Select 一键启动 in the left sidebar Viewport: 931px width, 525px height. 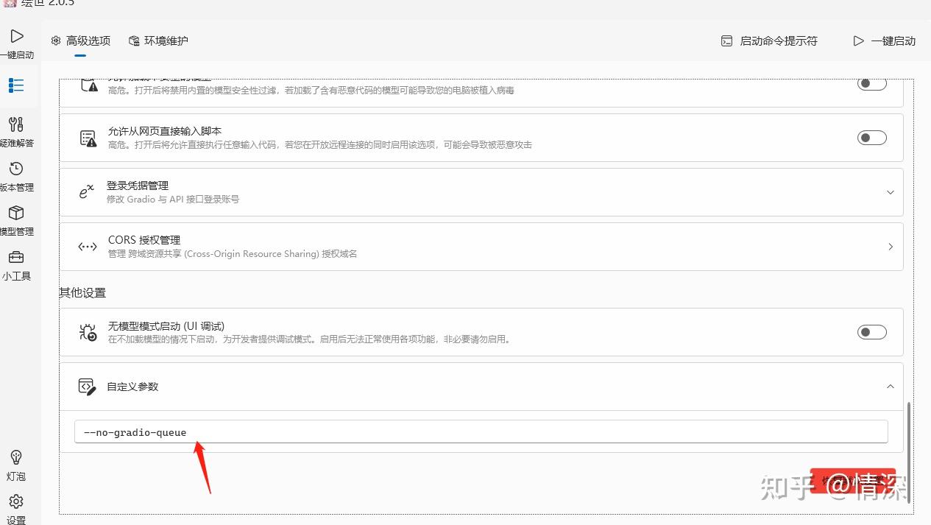point(16,43)
